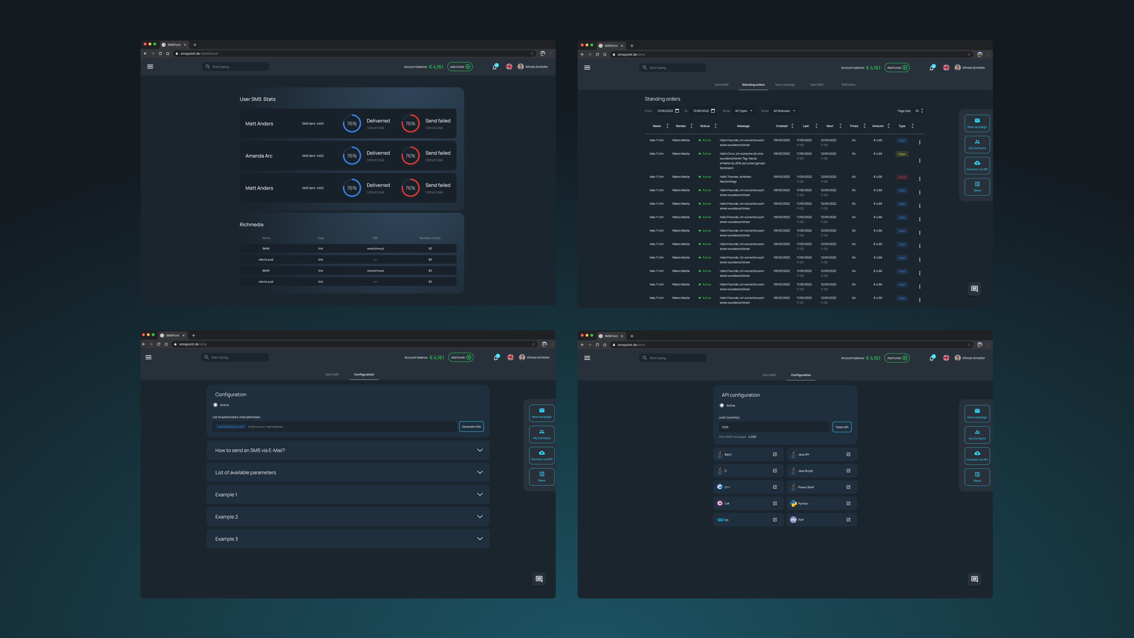Viewport: 1134px width, 638px height.
Task: Open options menu for the Flash order row
Action: point(920,161)
